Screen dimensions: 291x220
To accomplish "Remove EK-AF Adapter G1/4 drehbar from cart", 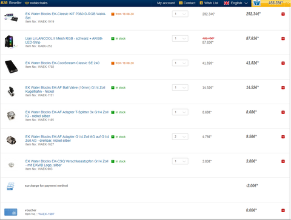I will coord(283,137).
